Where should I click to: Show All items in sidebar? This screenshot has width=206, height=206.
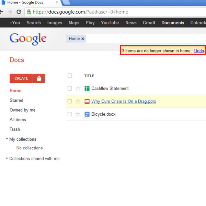[18, 119]
